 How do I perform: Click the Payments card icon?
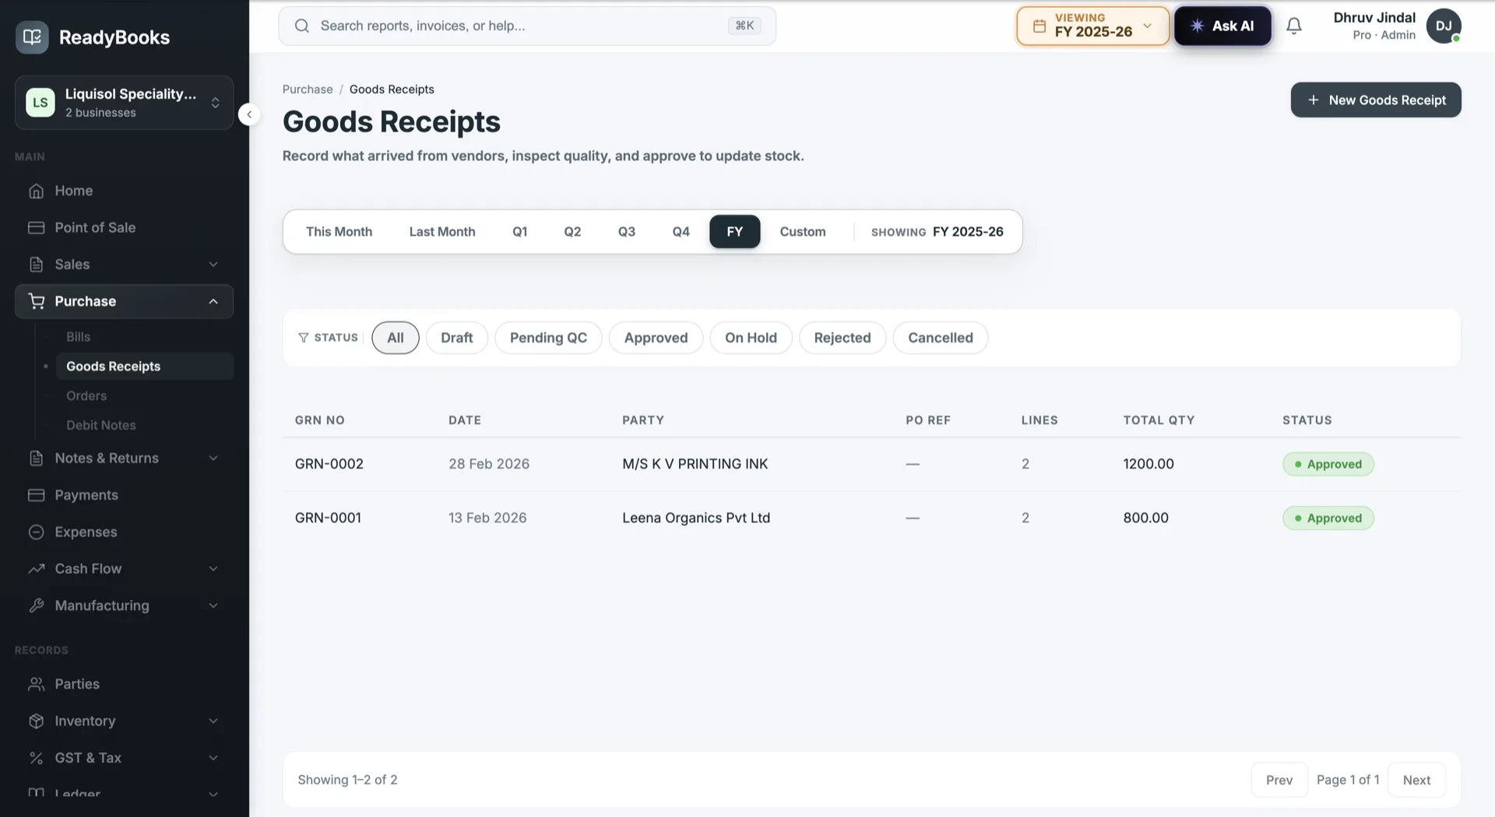click(36, 495)
